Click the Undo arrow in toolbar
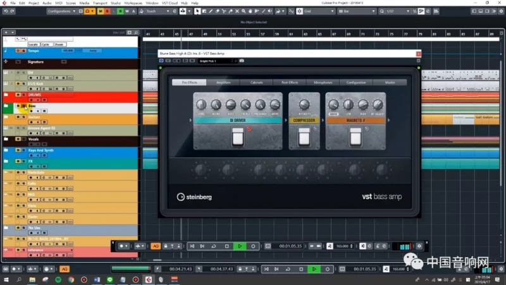Viewport: 506px width, 285px height. click(x=6, y=11)
